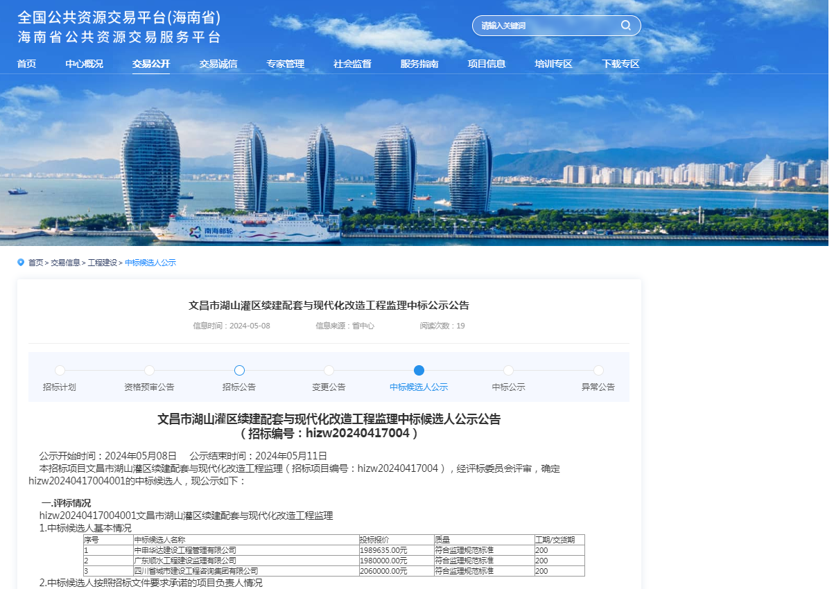Select the 招标公告 step circle
The width and height of the screenshot is (834, 589).
[x=239, y=371]
